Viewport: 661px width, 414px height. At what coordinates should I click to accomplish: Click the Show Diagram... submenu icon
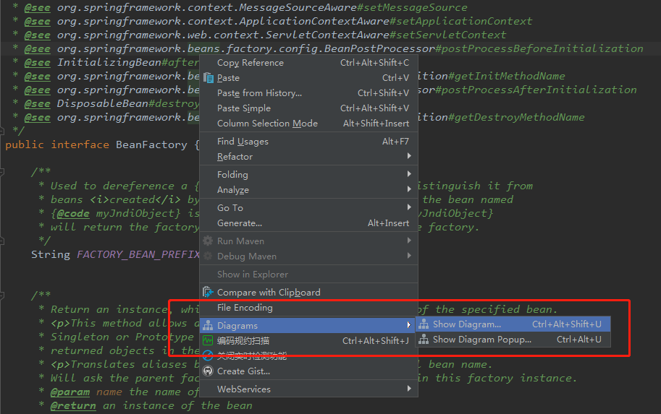424,324
